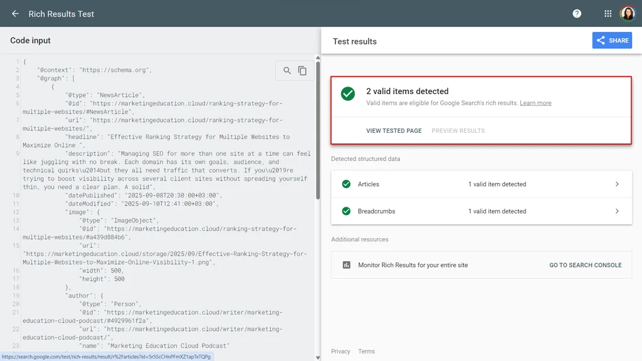Click the SHARE button
642x361 pixels.
[612, 41]
